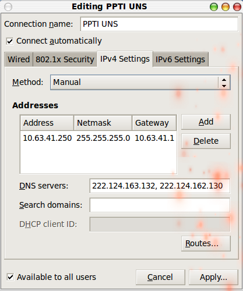Switch to the Wired tab
Screen dimensions: 243x291
pyautogui.click(x=19, y=59)
